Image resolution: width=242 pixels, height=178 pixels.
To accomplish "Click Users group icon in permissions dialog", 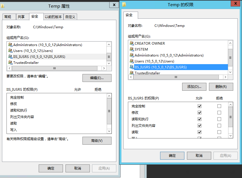I will 132,61.
